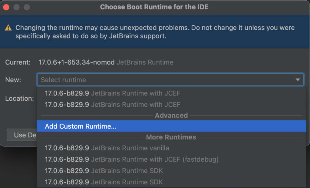Open the Select runtime combo box
The width and height of the screenshot is (310, 188).
pos(170,80)
